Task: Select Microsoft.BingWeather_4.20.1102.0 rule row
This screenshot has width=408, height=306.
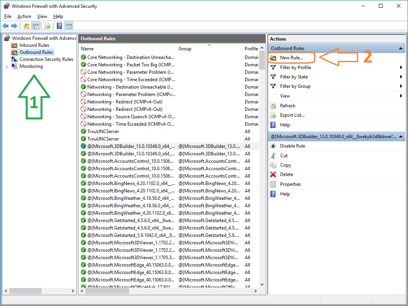Action: 169,213
